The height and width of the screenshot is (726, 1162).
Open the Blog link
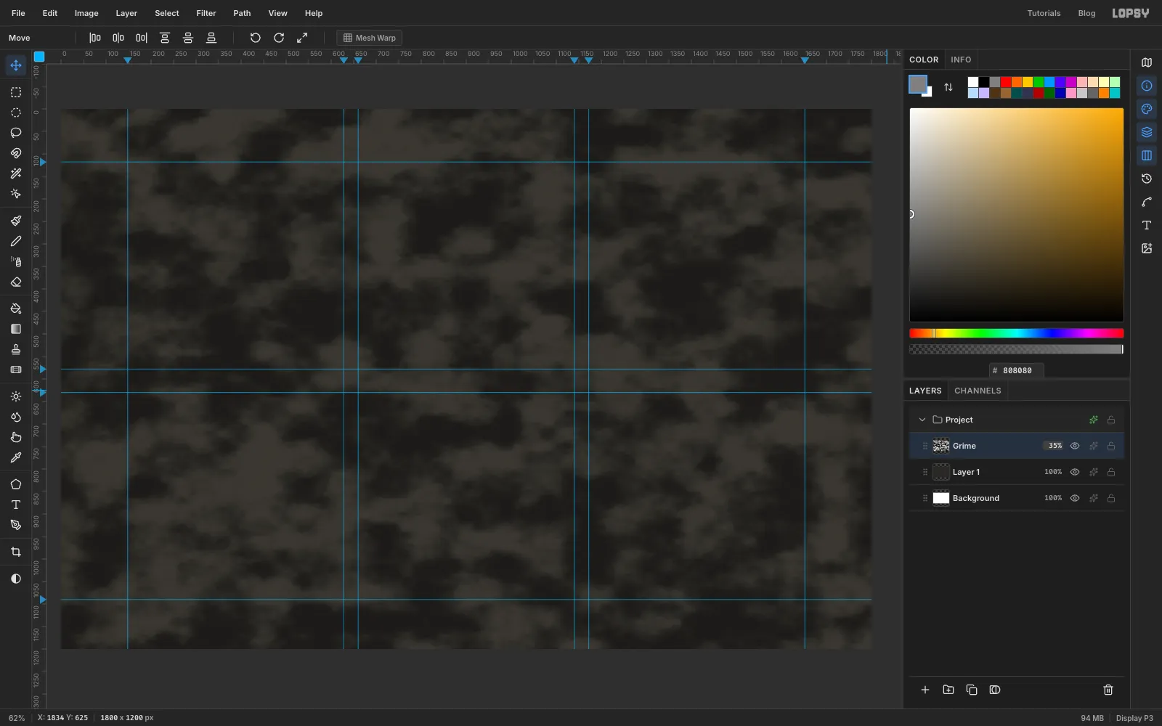pyautogui.click(x=1086, y=13)
